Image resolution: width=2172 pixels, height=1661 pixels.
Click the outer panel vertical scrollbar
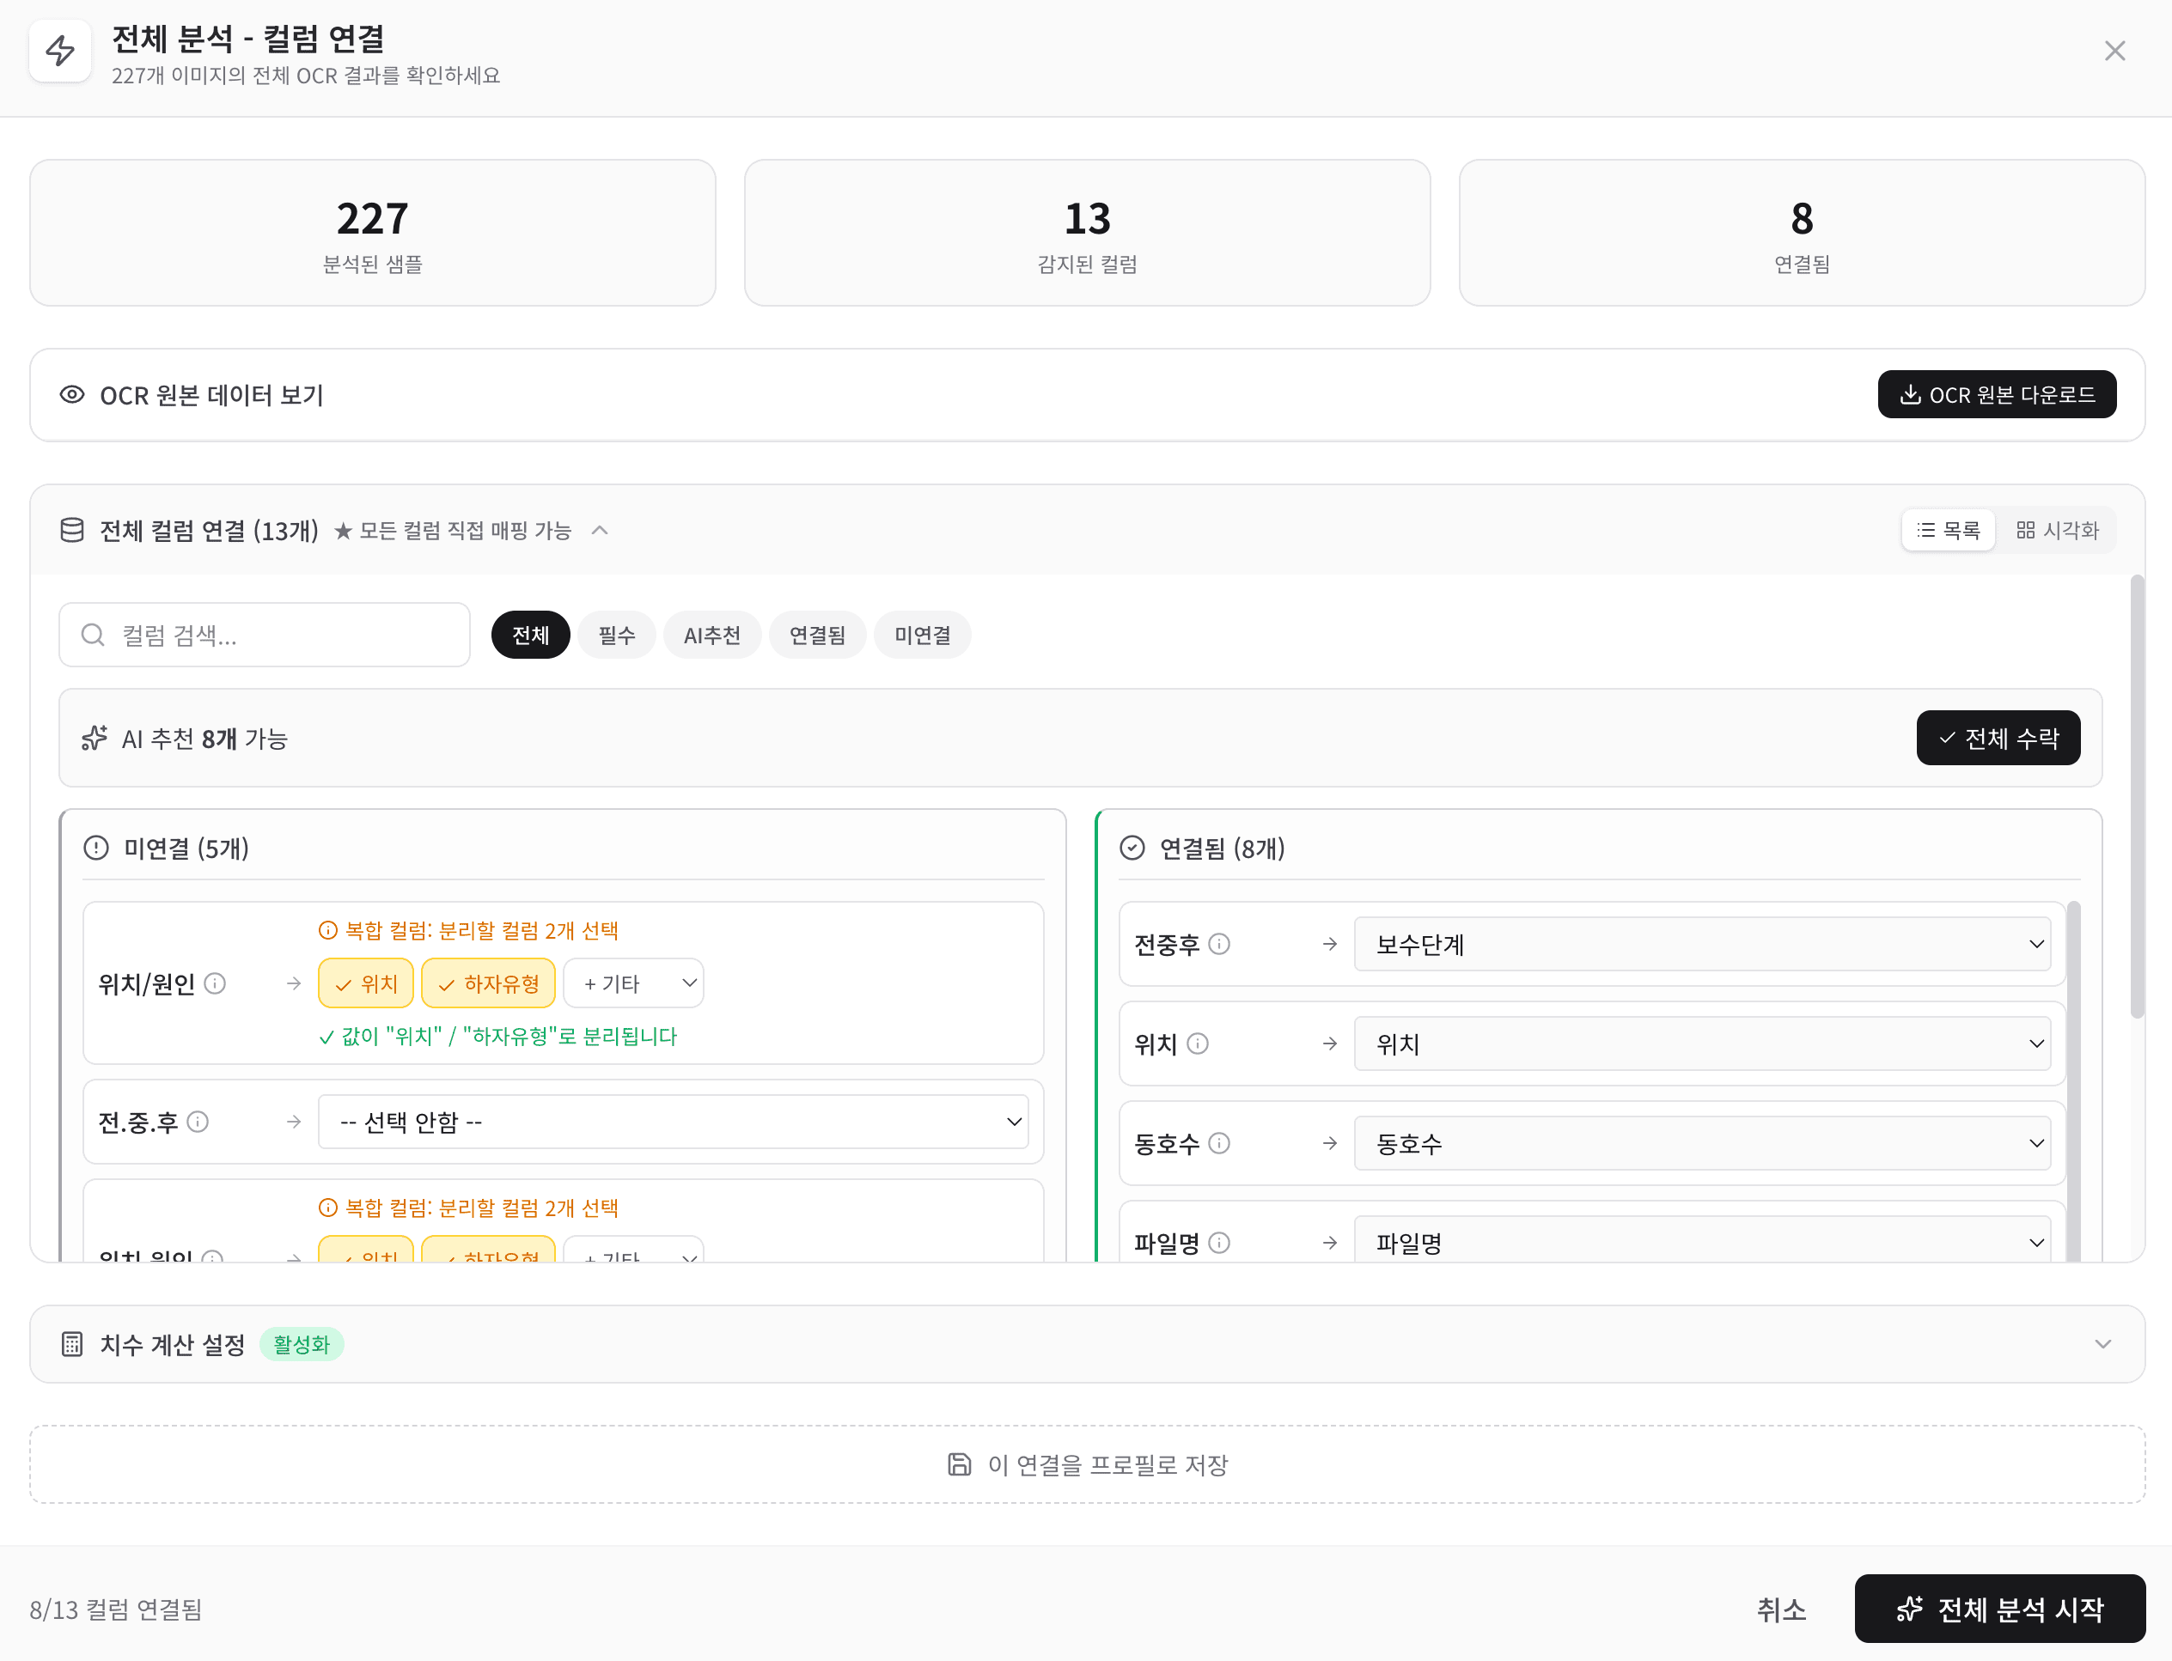tap(2138, 796)
